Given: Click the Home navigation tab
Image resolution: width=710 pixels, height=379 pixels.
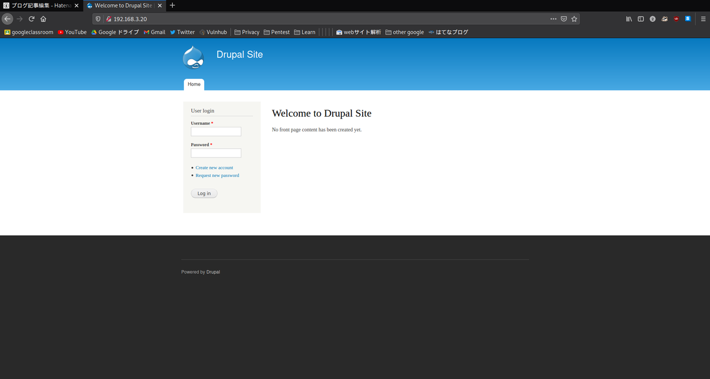Looking at the screenshot, I should coord(194,85).
